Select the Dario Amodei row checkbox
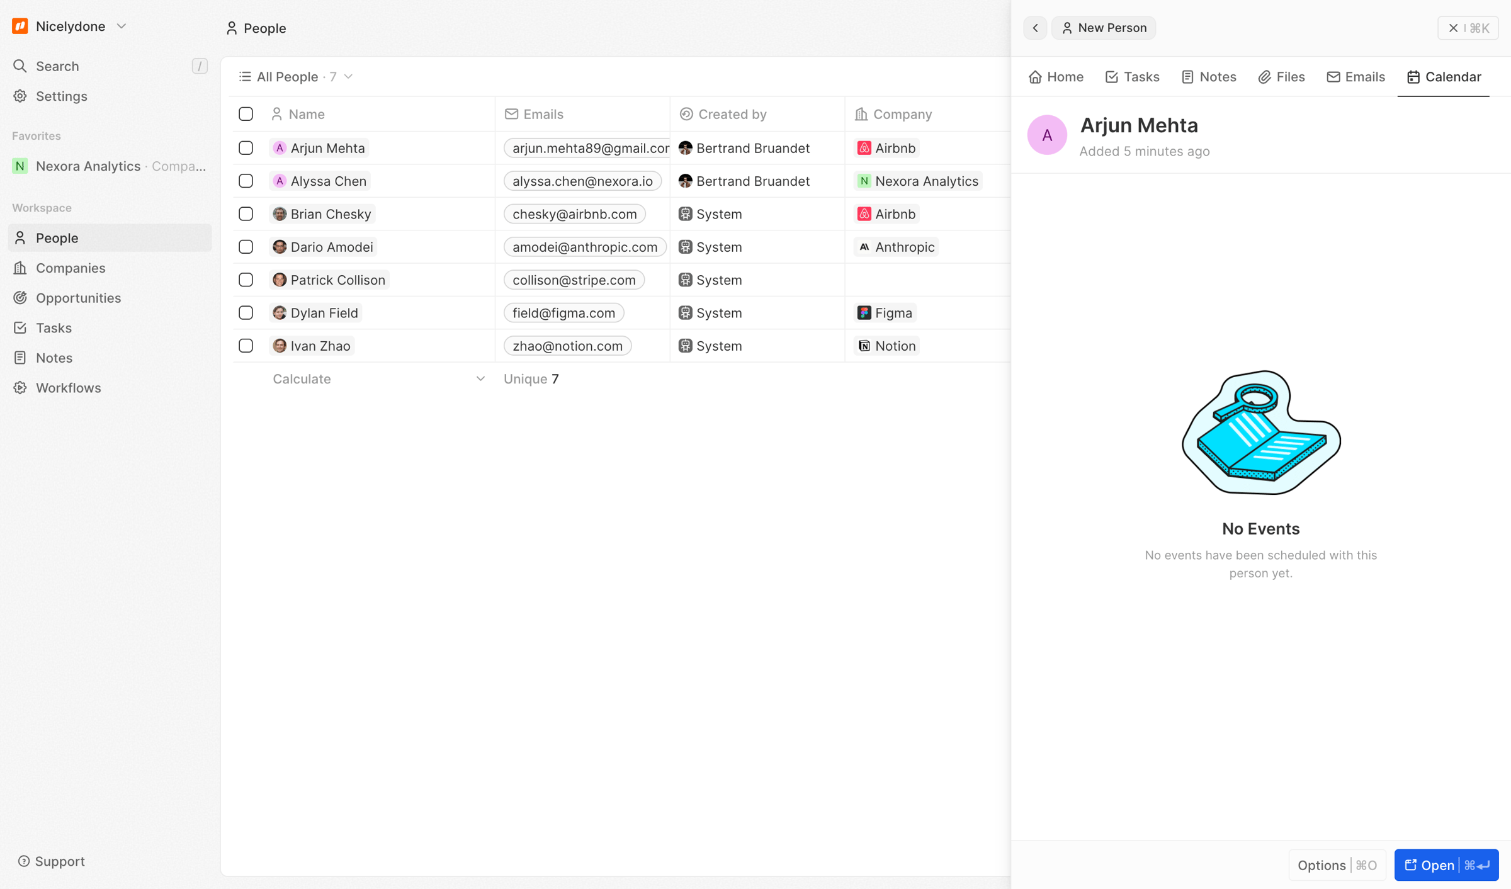This screenshot has width=1511, height=889. [x=246, y=247]
